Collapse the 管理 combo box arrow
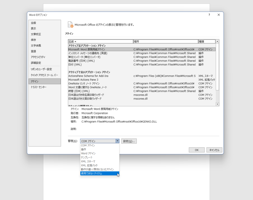Viewport: 253px width, 200px height. [x=117, y=141]
